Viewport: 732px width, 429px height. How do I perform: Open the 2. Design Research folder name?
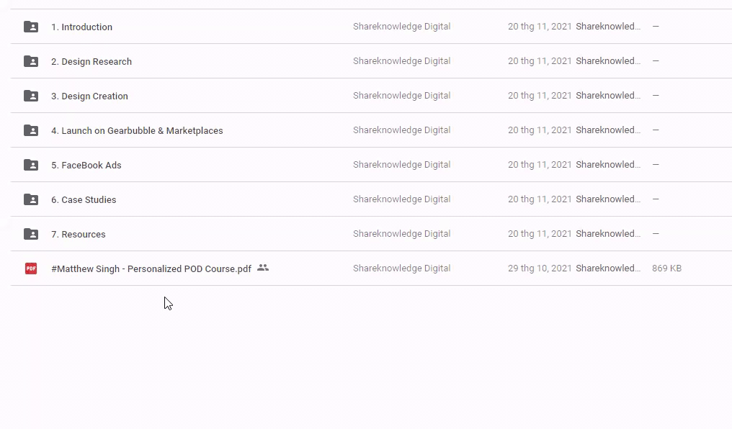click(x=91, y=62)
